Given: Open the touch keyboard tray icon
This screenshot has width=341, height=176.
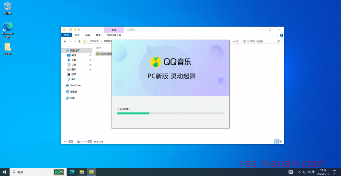Looking at the screenshot, I should (x=291, y=172).
